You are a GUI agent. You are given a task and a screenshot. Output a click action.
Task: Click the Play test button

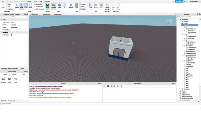pyautogui.click(x=91, y=6)
